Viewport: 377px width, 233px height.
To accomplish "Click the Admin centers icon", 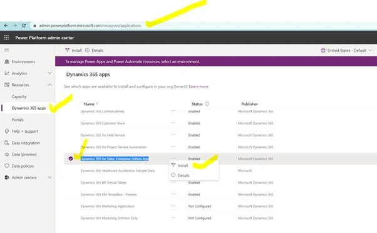I will point(7,177).
